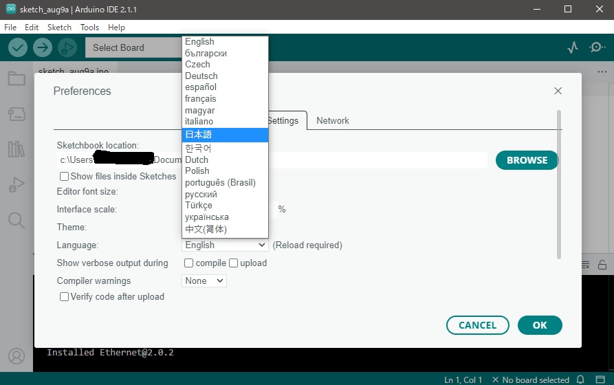Open the Debug sidebar panel
Image resolution: width=614 pixels, height=385 pixels.
17,184
